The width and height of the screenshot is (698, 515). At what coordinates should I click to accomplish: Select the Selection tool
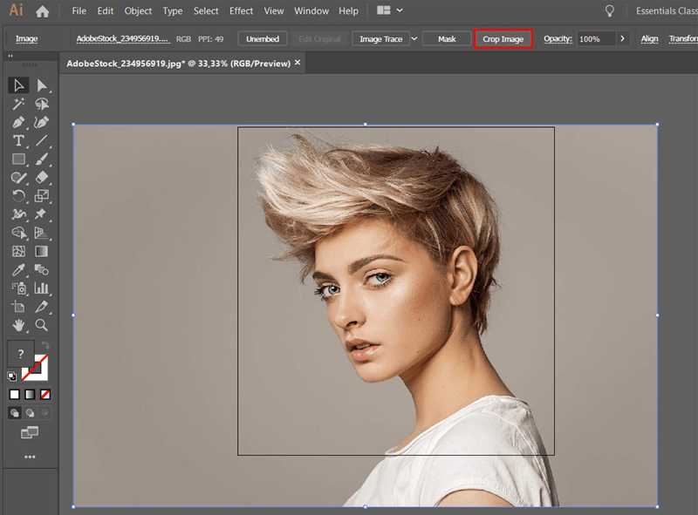tap(19, 85)
